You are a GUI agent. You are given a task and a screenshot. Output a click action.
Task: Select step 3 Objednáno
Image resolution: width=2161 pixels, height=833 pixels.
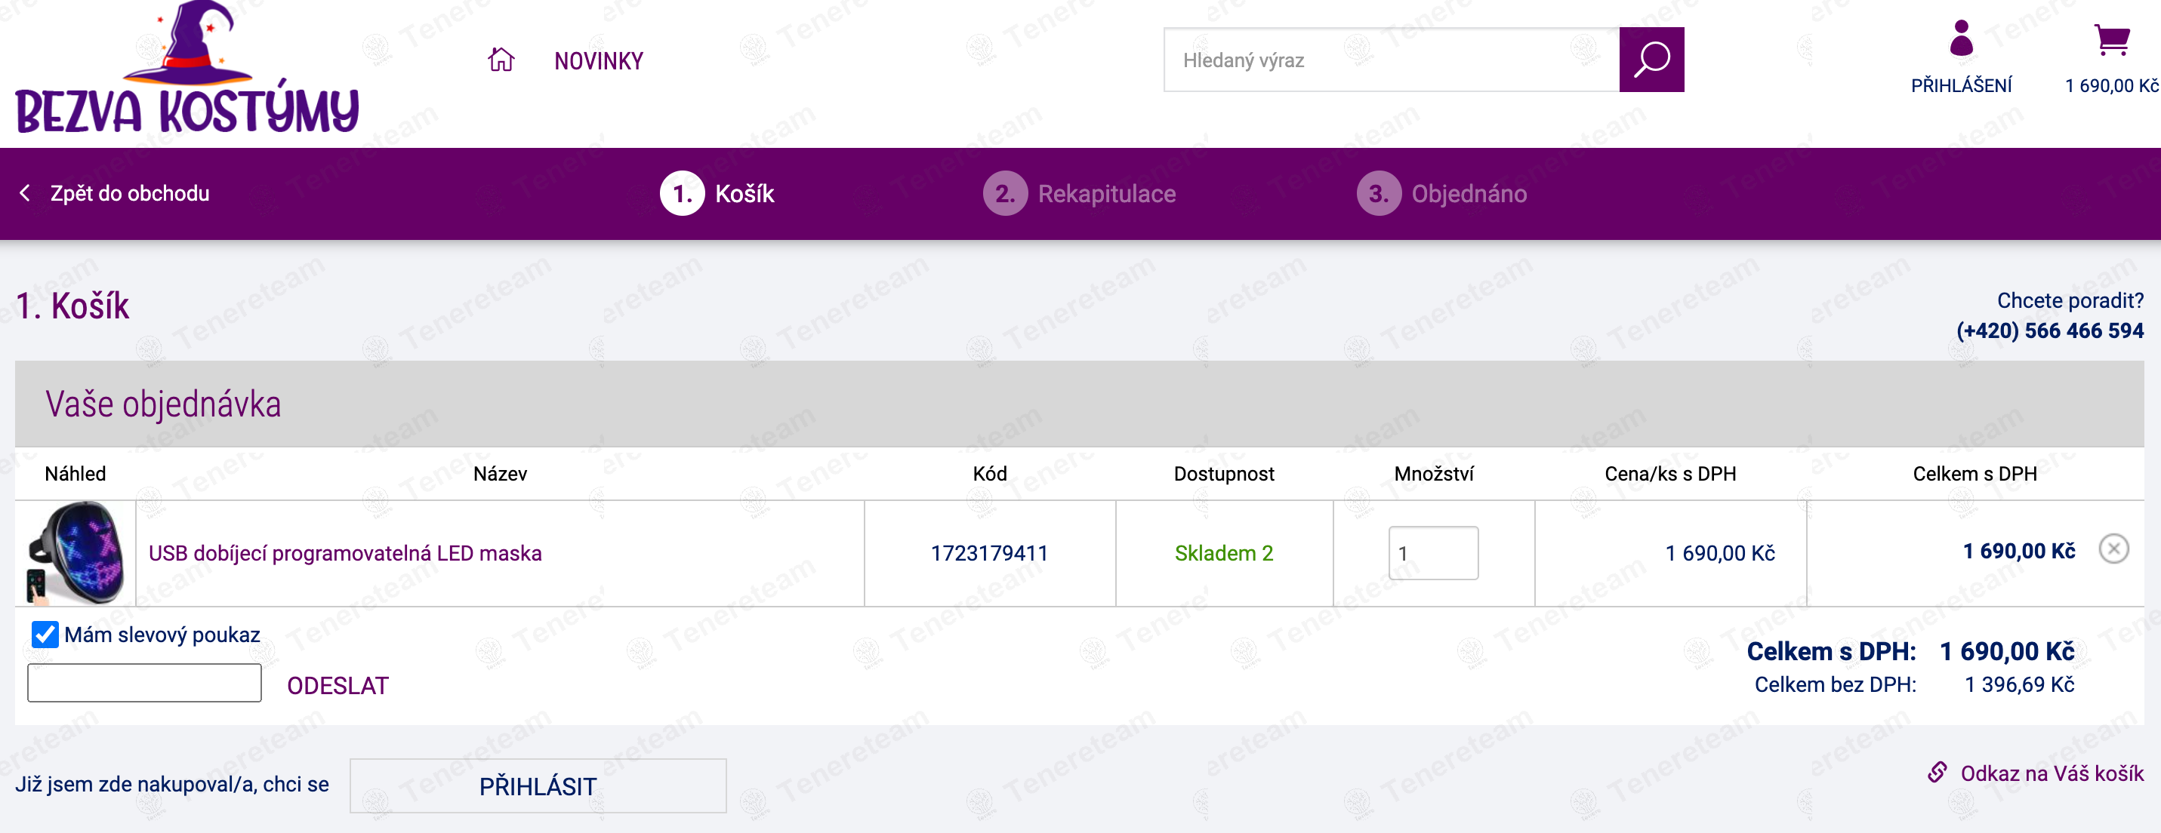1442,194
